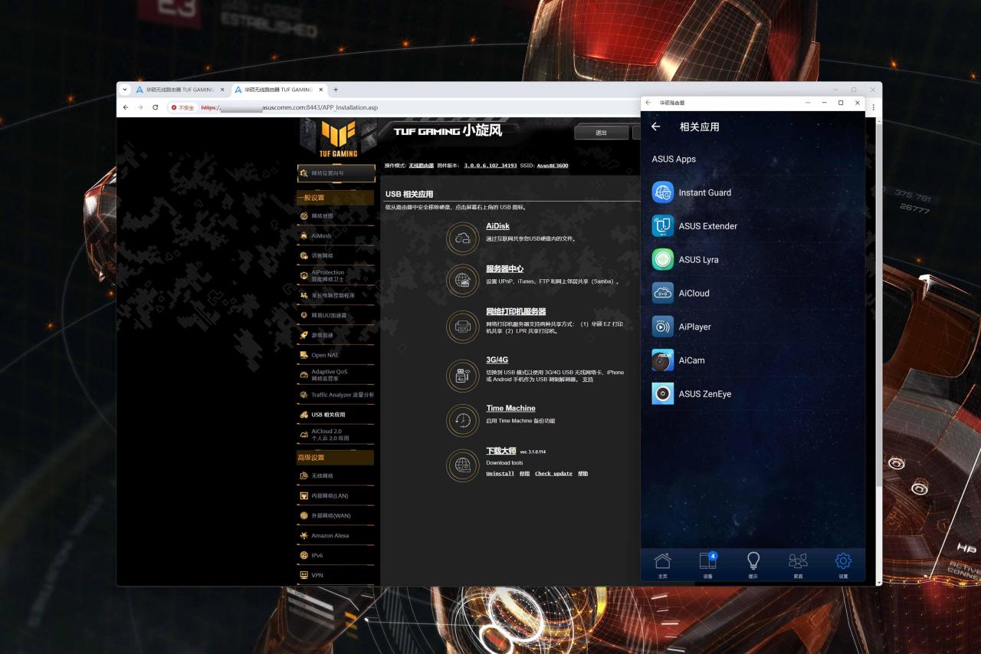Open AiCloud 2.0 个人云 in the sidebar
981x654 pixels.
(x=336, y=435)
